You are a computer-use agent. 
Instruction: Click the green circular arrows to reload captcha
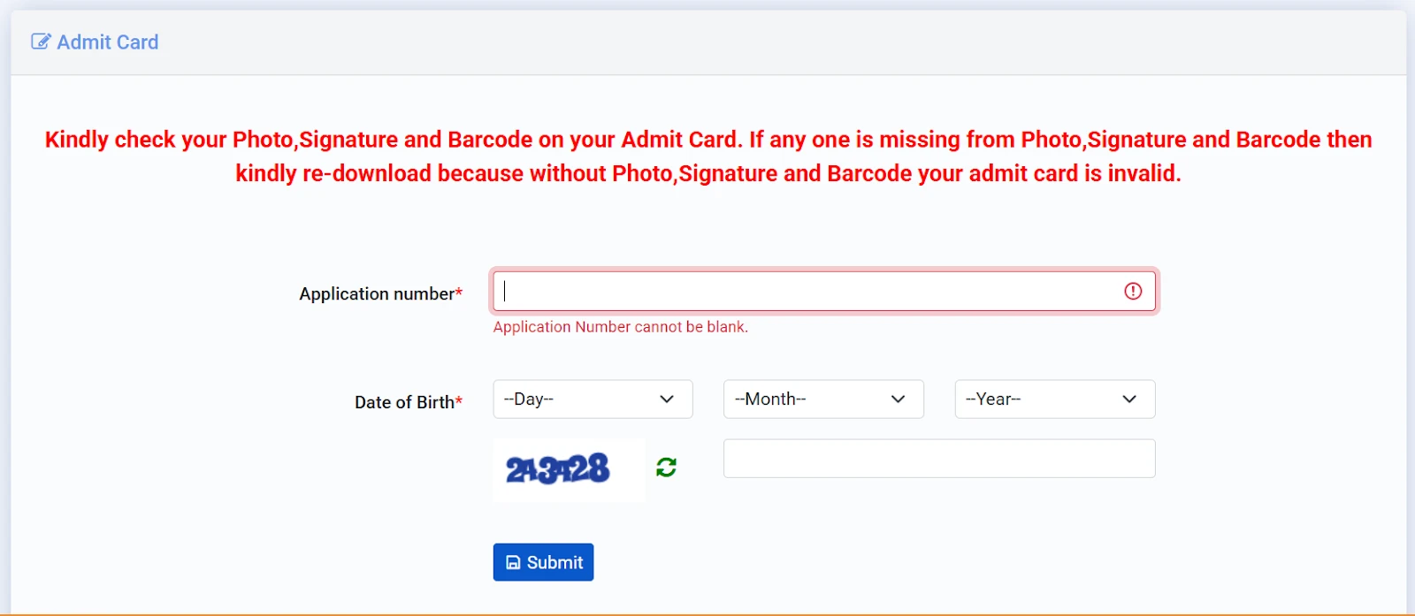coord(666,468)
